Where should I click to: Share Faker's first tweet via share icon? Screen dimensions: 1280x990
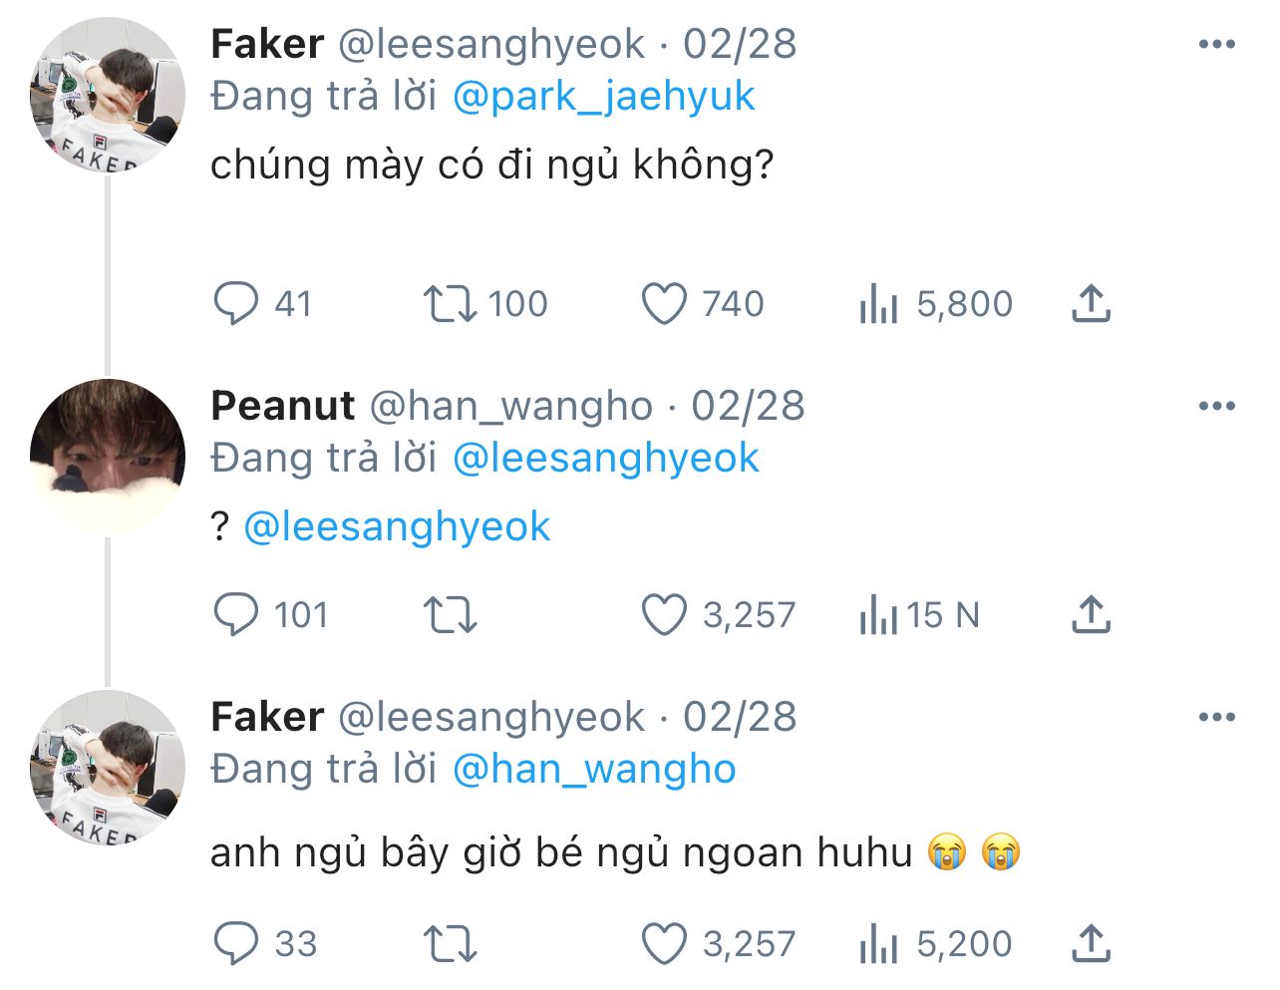point(1092,304)
